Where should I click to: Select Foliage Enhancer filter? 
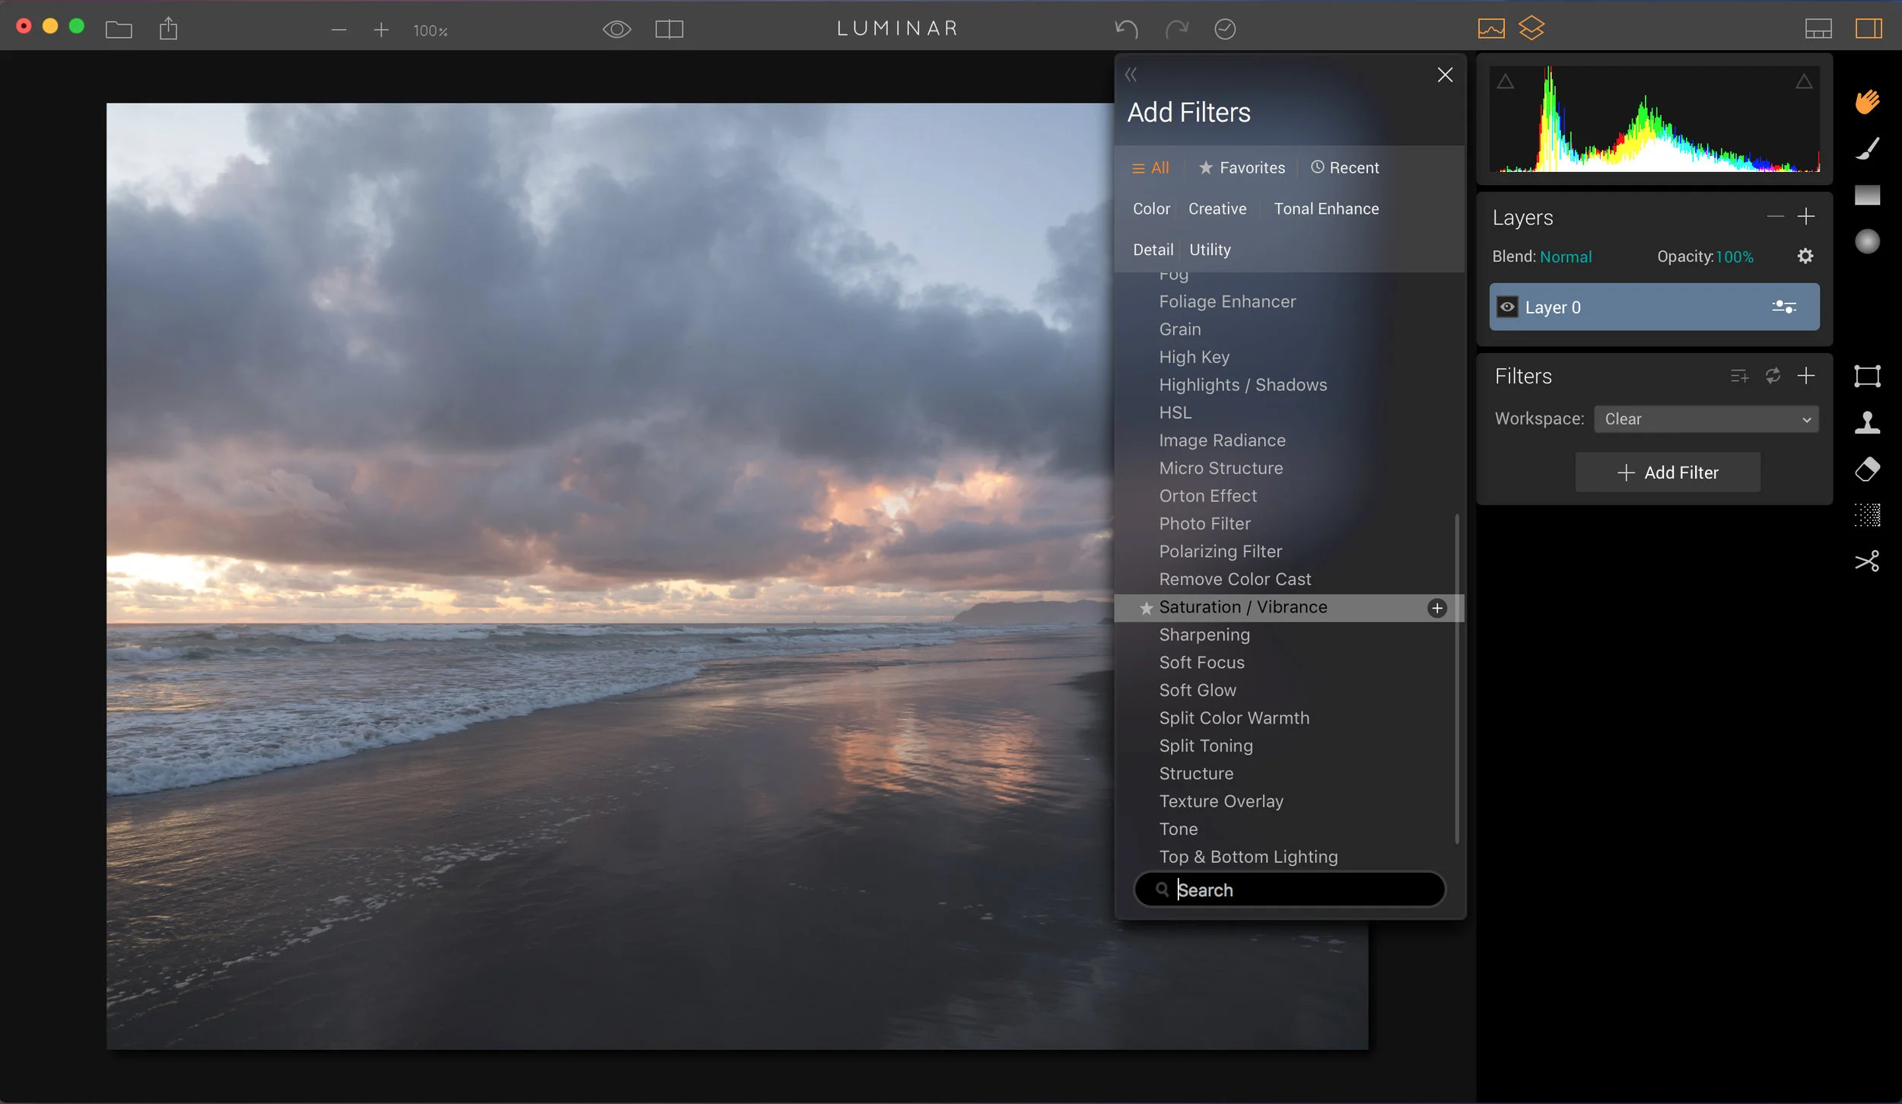(1227, 301)
